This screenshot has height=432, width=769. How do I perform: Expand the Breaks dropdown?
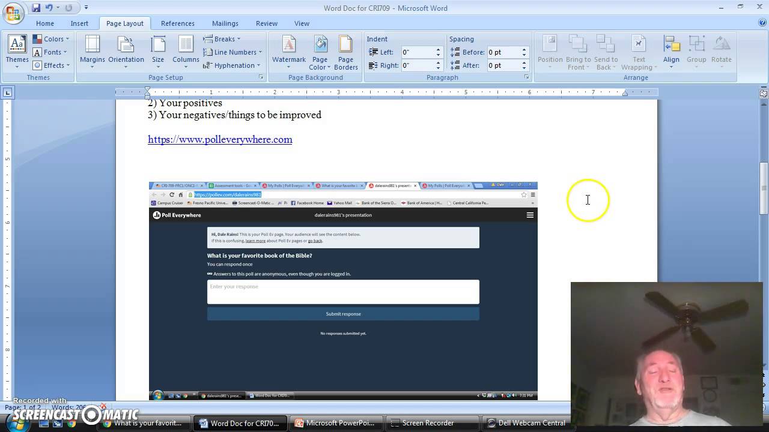(222, 39)
